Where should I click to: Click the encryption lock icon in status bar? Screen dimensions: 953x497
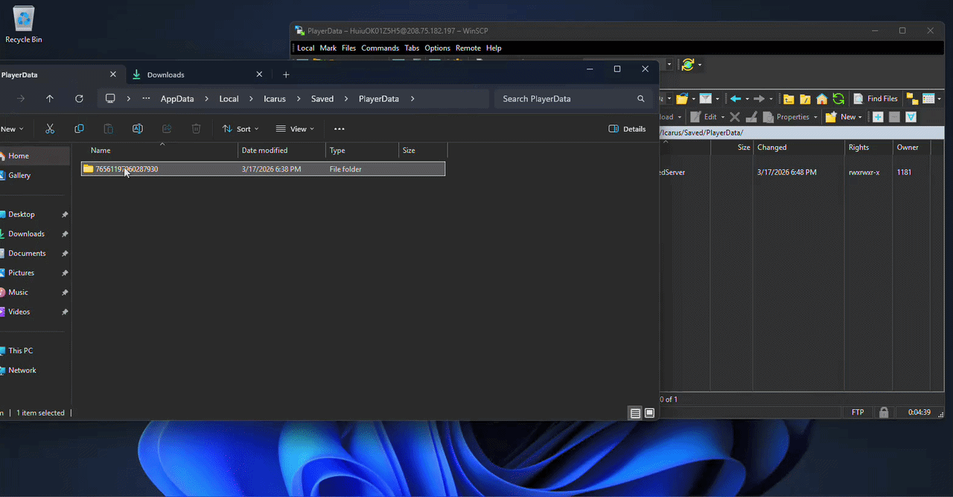(884, 412)
